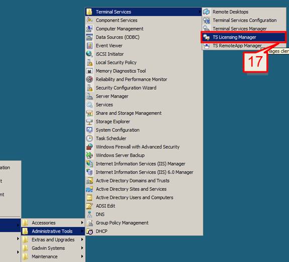Select System Configuration label

118,130
